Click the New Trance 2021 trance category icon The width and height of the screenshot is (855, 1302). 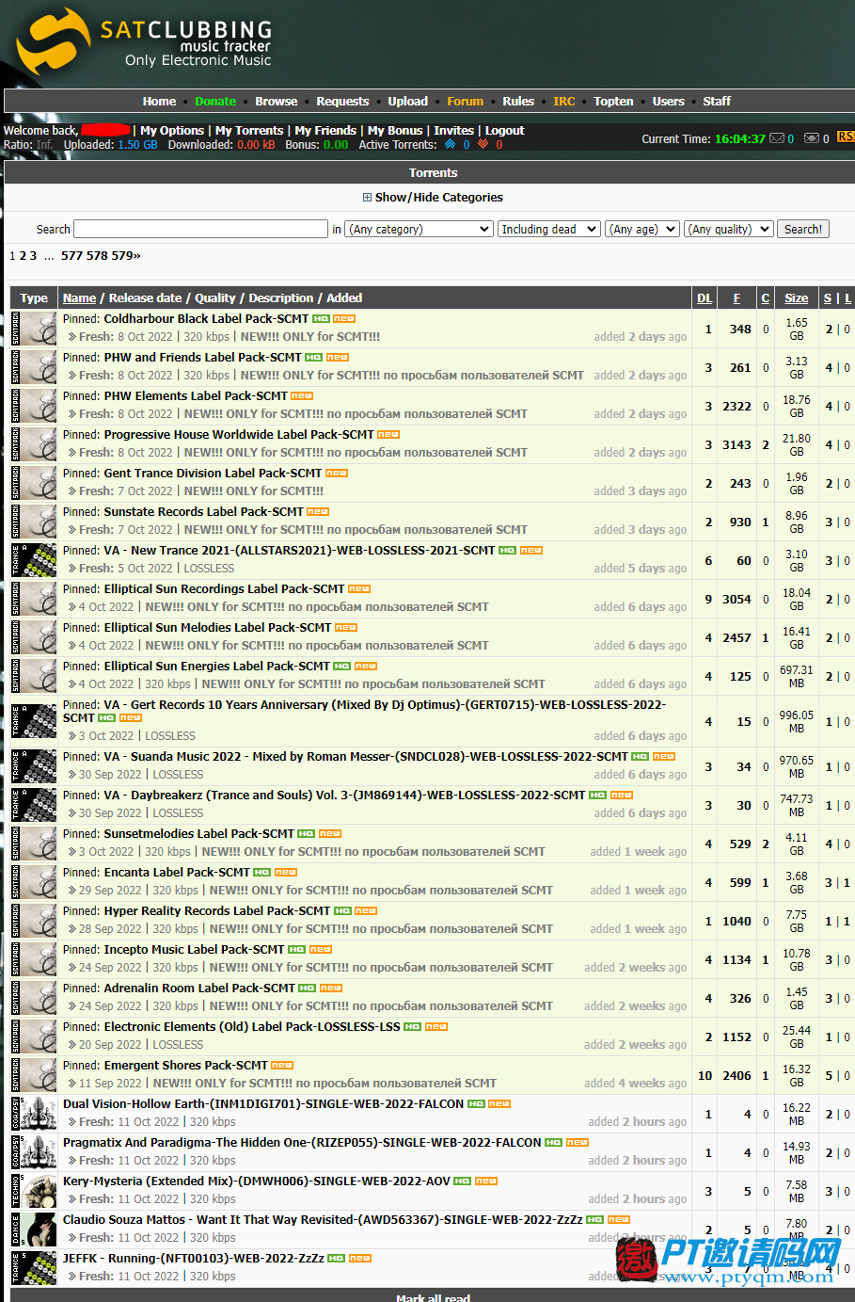pos(34,560)
